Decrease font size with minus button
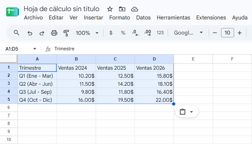This screenshot has height=144, width=252. point(215,33)
